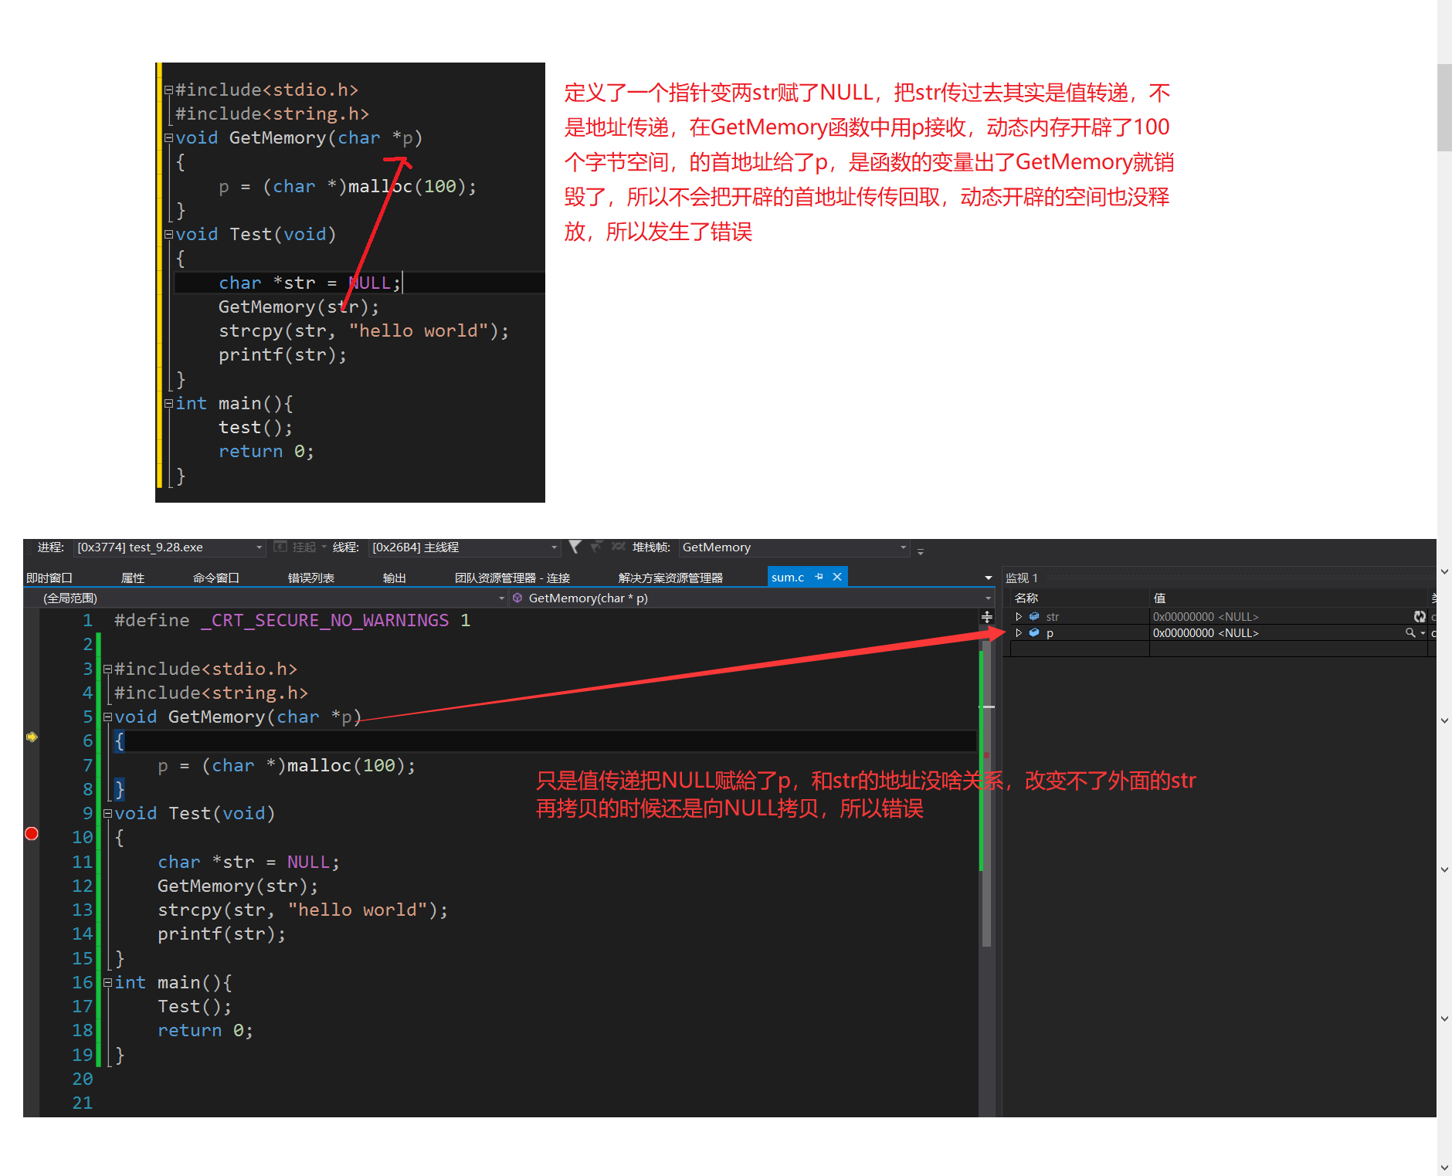The width and height of the screenshot is (1452, 1176).
Task: Open the 堆栈帧 stack frame dropdown GetMemory
Action: [x=795, y=547]
